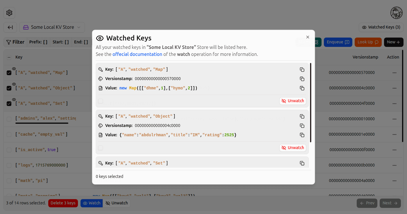Close the Watched Keys dialog
Image resolution: width=407 pixels, height=214 pixels.
pos(308,37)
